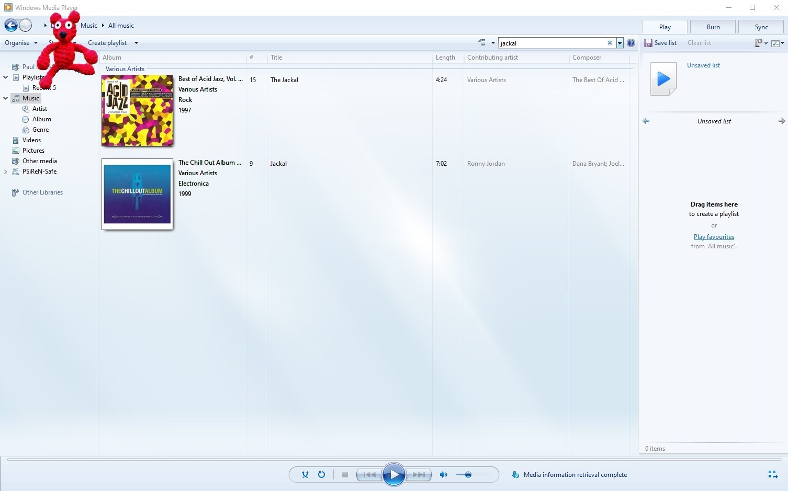Select Music in the navigation tree
This screenshot has width=788, height=491.
(31, 98)
